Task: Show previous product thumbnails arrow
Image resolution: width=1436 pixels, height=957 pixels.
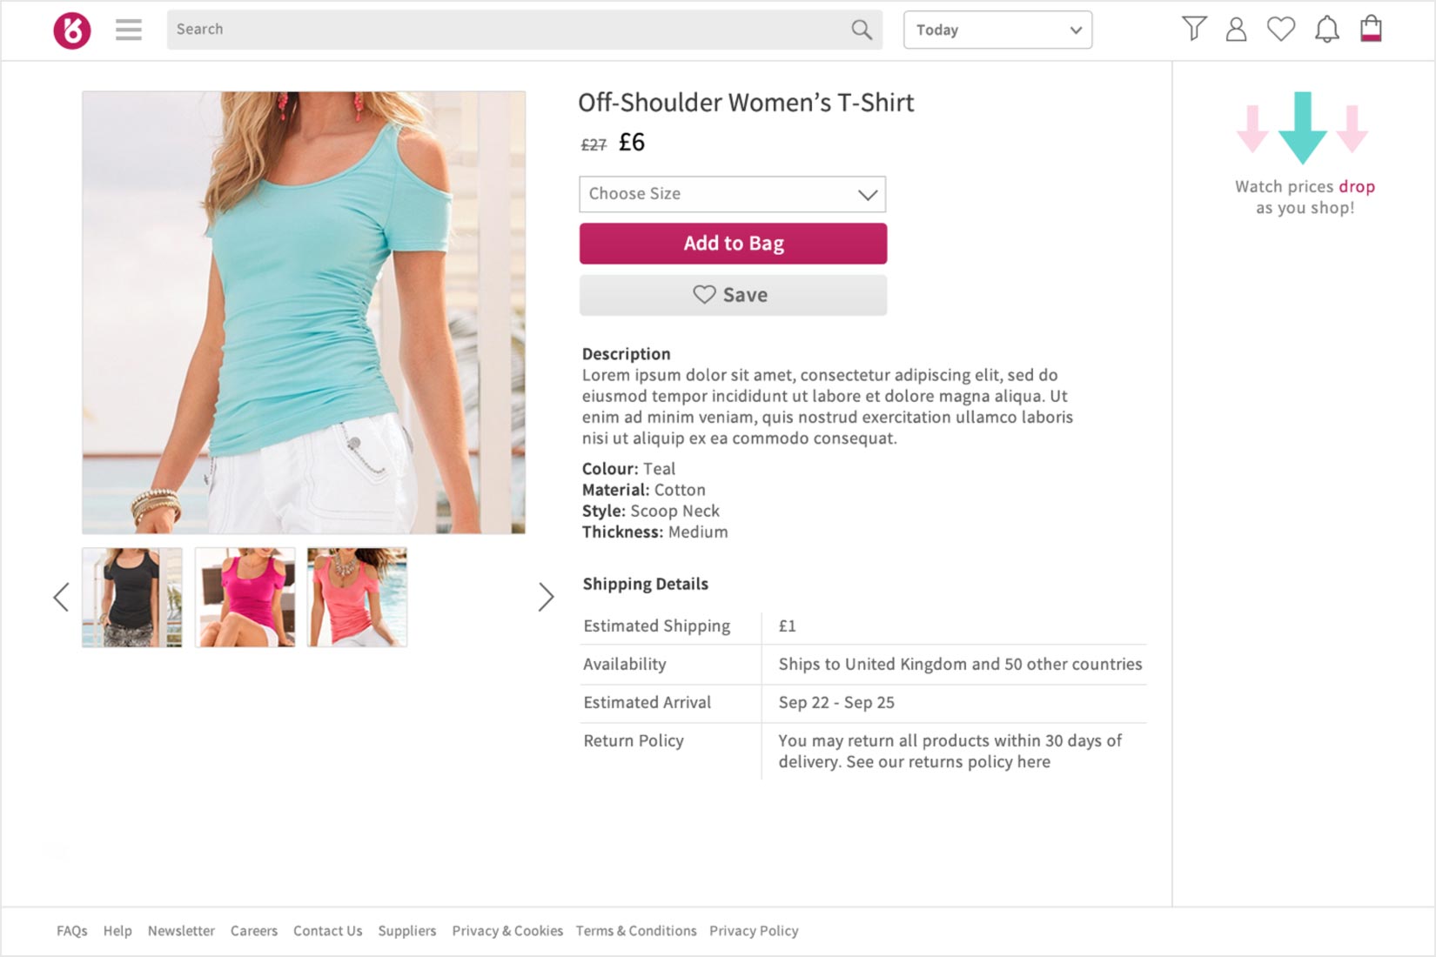Action: click(61, 597)
